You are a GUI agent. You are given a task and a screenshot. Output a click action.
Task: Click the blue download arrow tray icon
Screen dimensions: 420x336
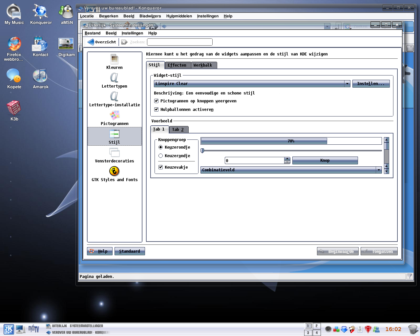pos(344,329)
